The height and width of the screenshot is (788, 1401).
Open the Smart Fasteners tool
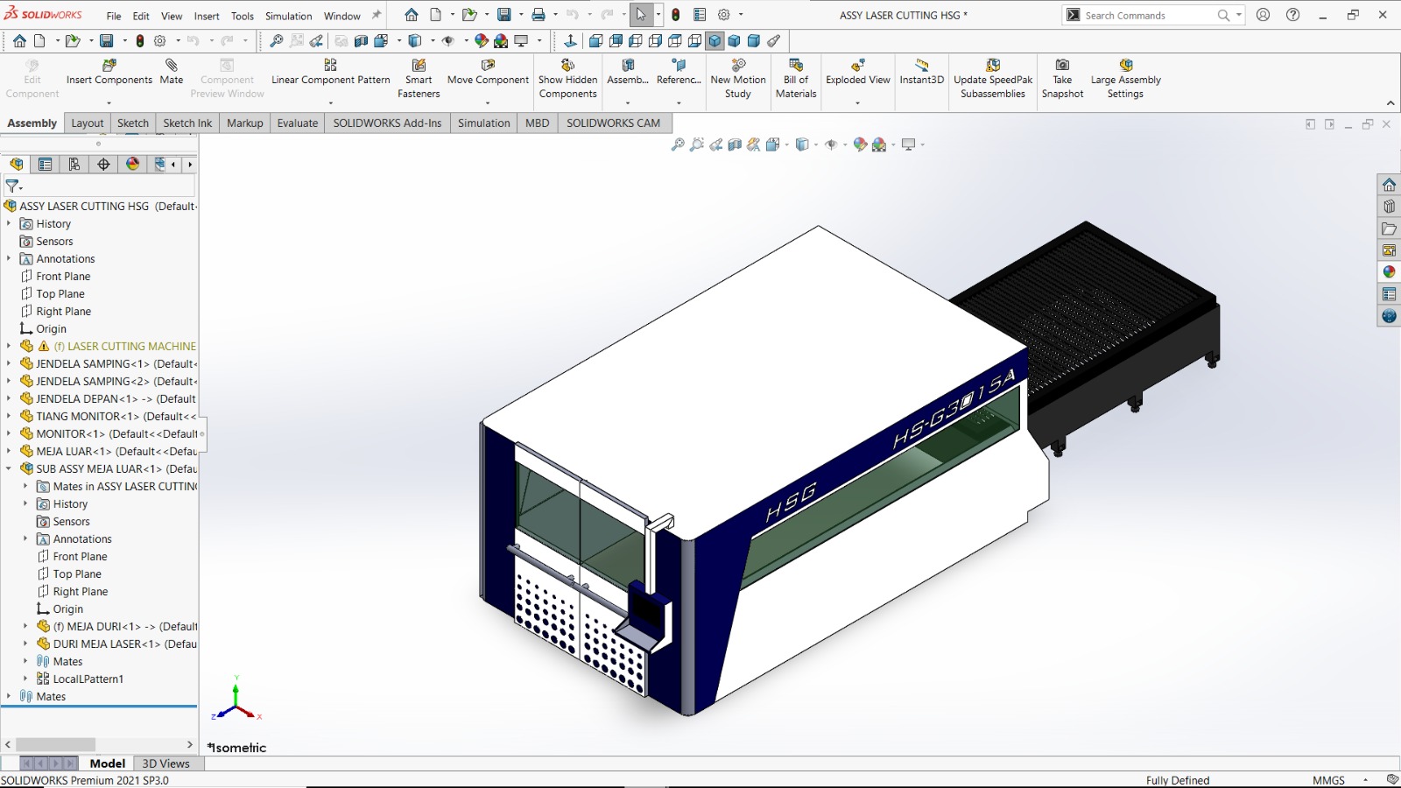(x=419, y=79)
